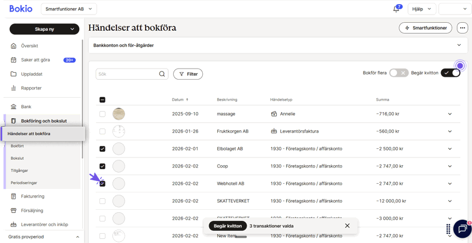Turn off the Begär kvitton switch

450,73
